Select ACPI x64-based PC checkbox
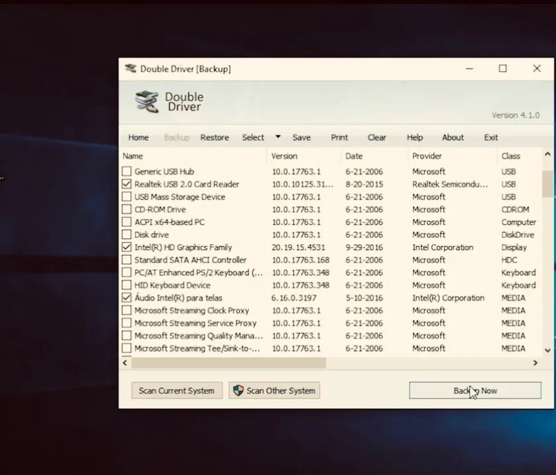Viewport: 556px width, 475px height. [x=126, y=222]
